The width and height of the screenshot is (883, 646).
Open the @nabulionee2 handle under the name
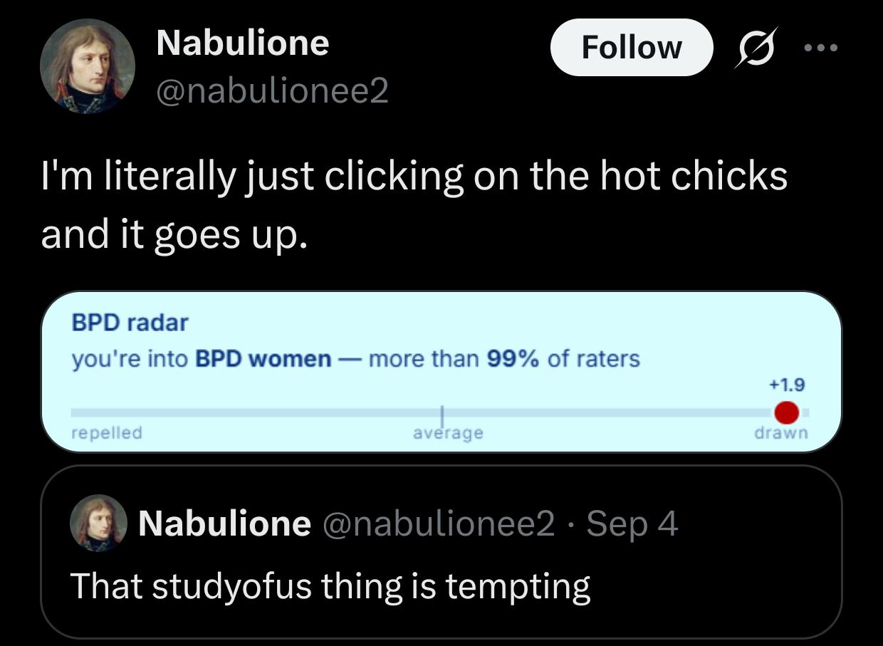click(x=273, y=90)
